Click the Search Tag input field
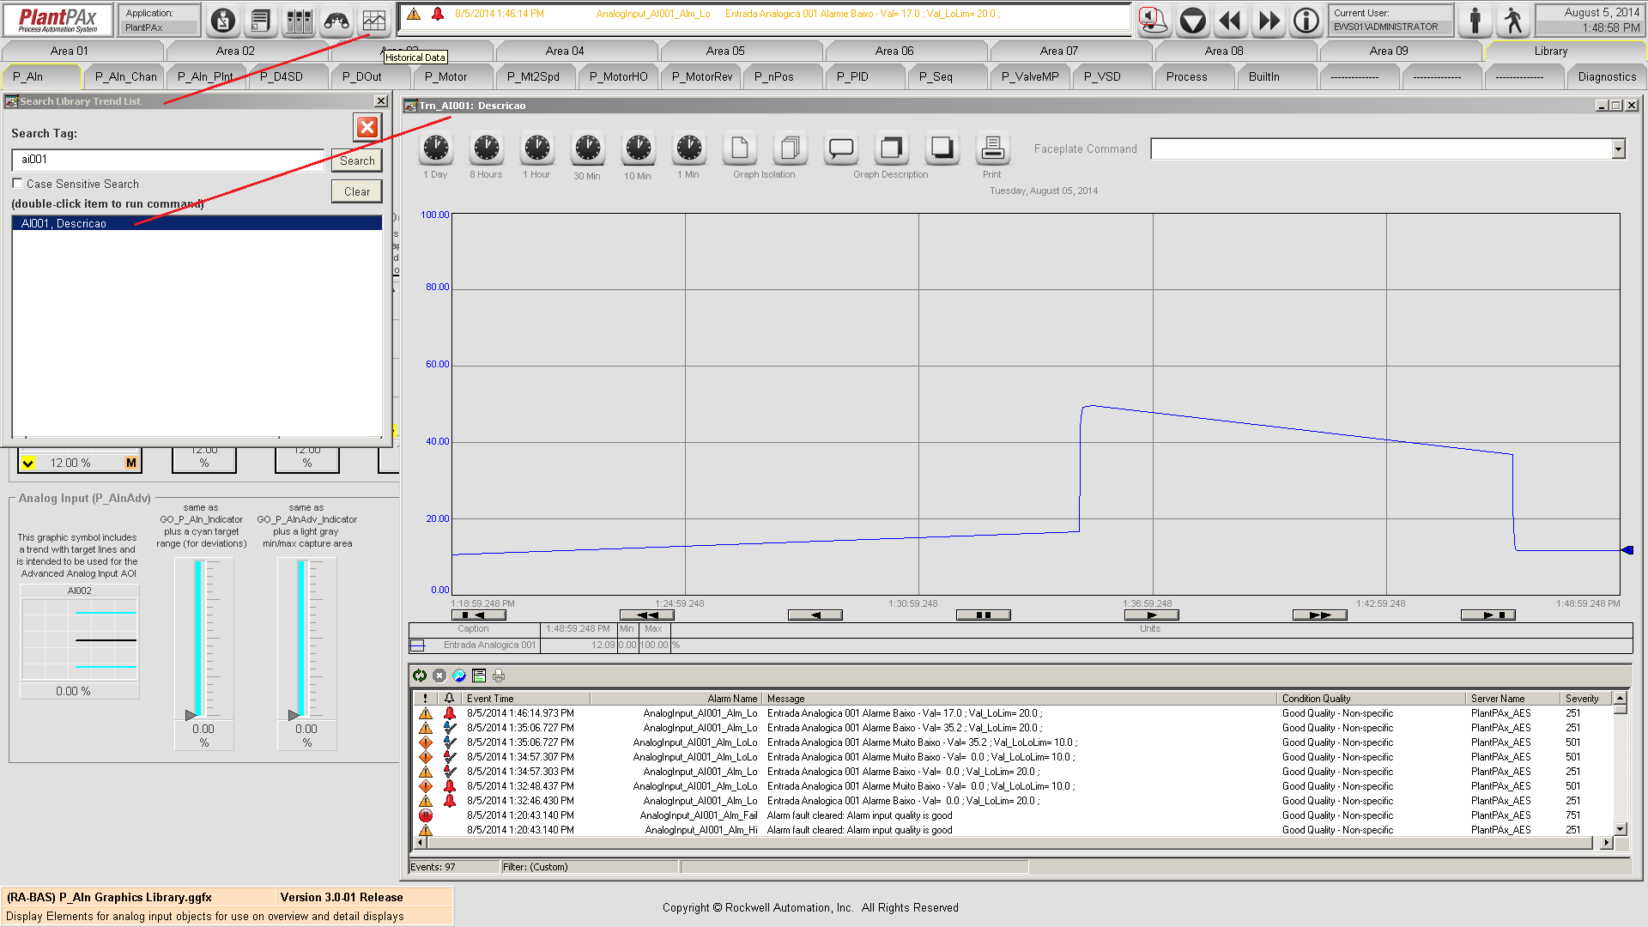Image resolution: width=1648 pixels, height=927 pixels. coord(168,160)
